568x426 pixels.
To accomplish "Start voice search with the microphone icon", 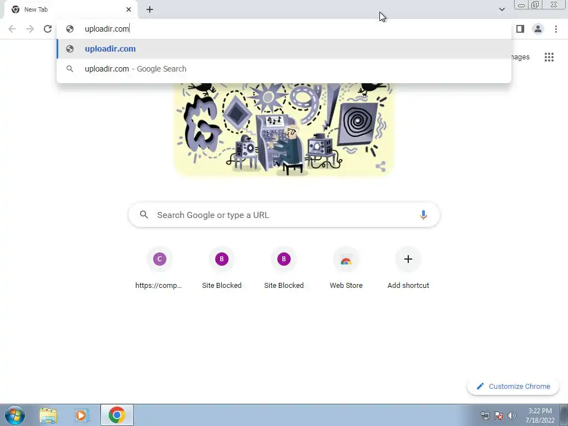I will click(x=423, y=215).
